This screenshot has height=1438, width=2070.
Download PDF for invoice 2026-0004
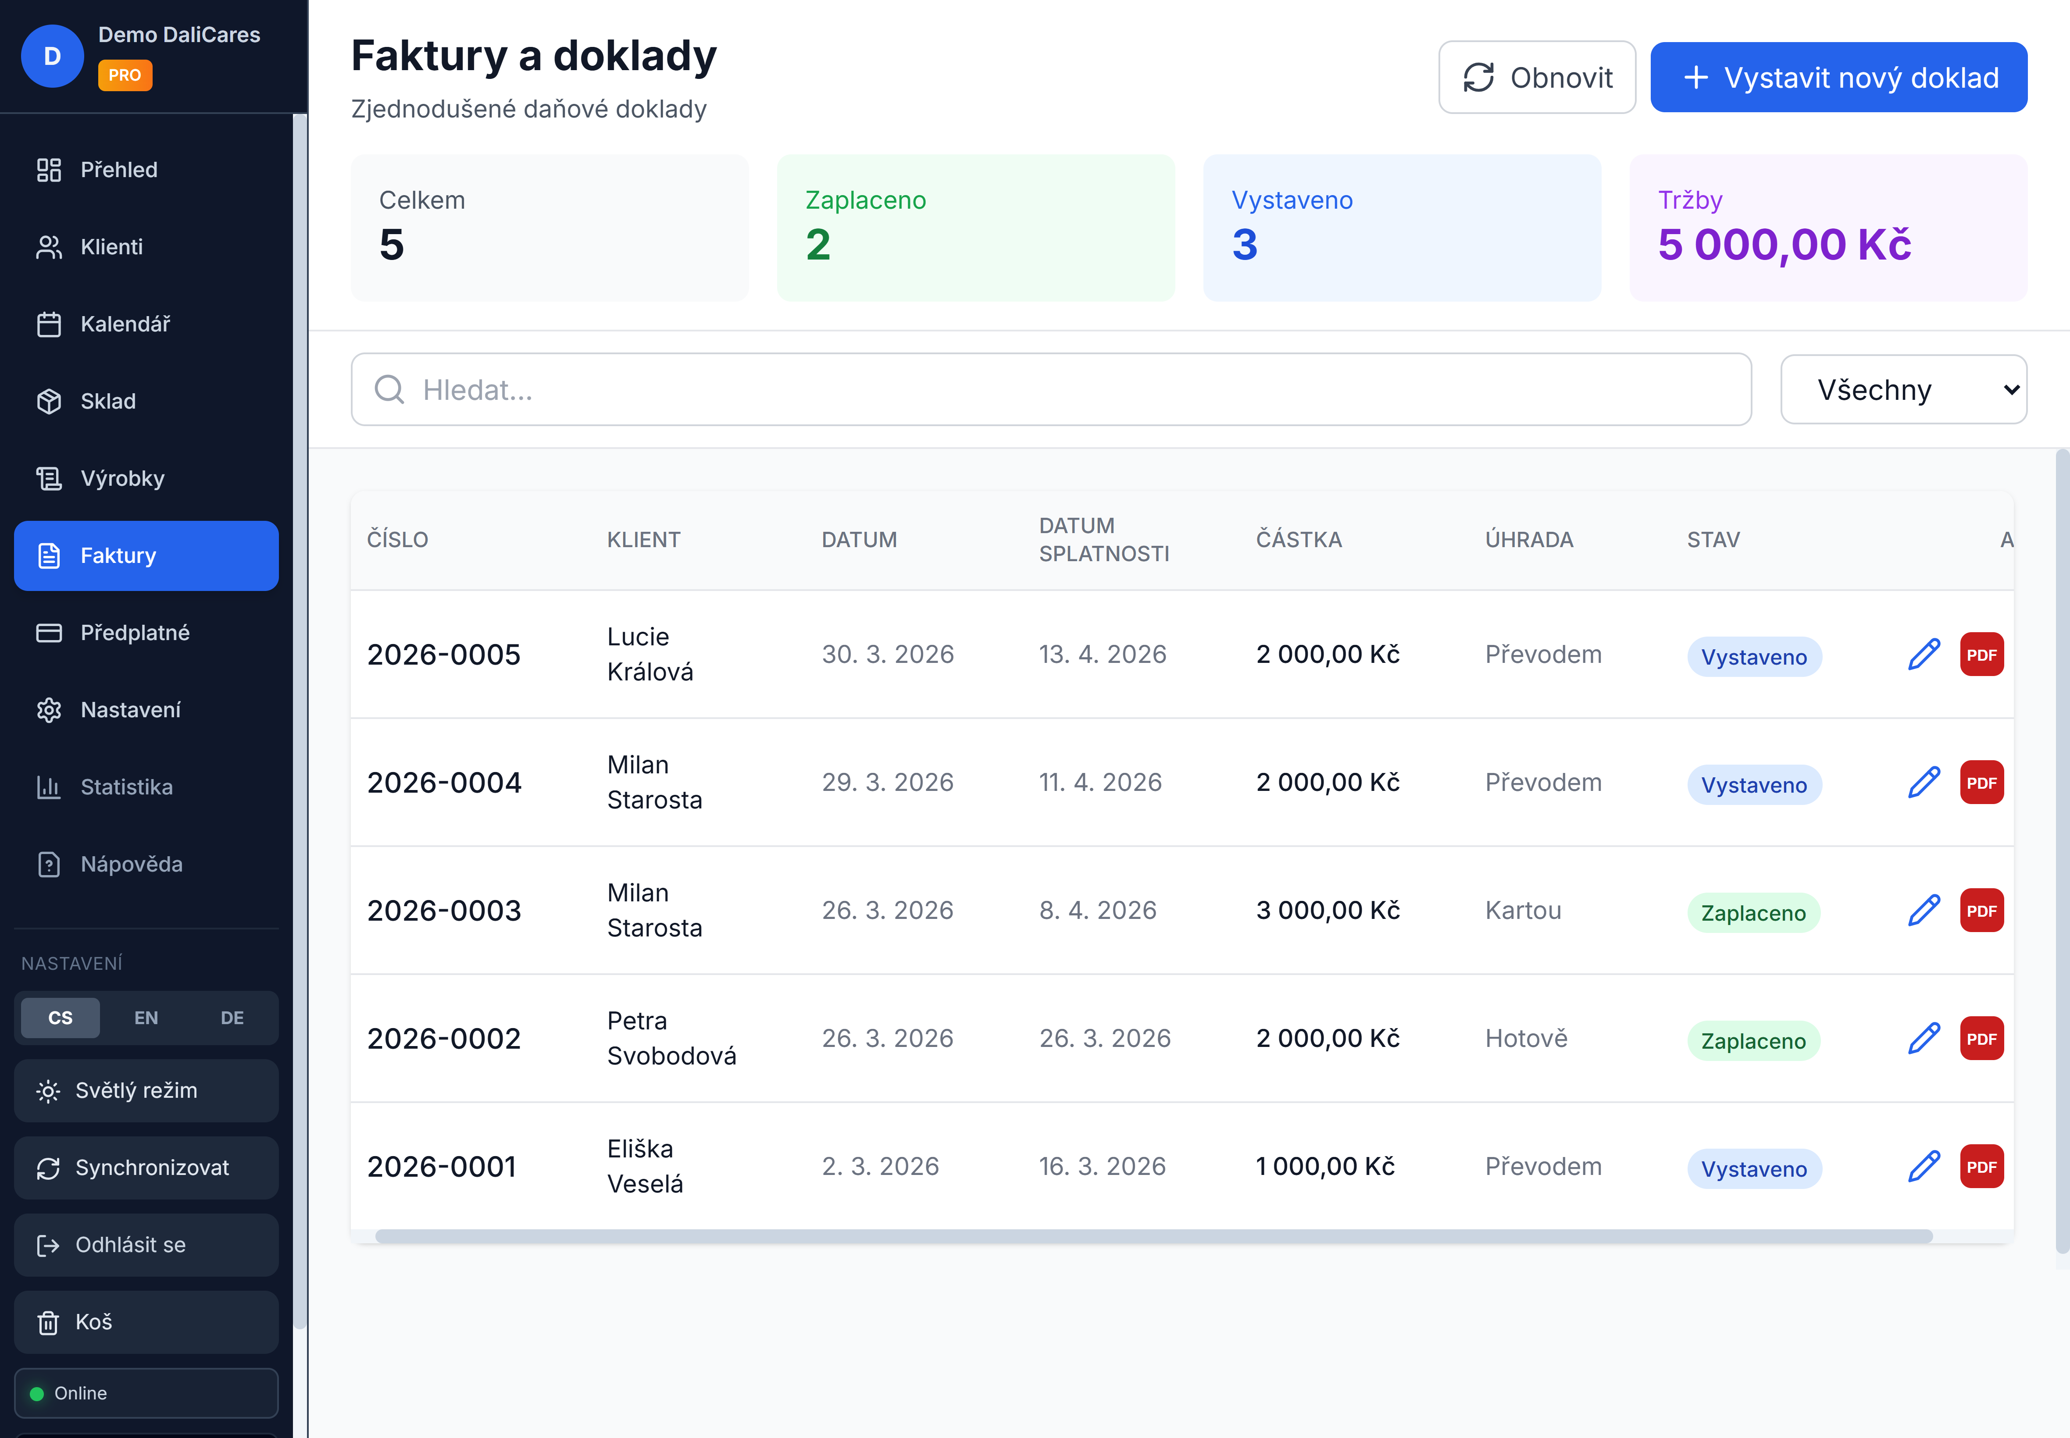pos(1981,782)
